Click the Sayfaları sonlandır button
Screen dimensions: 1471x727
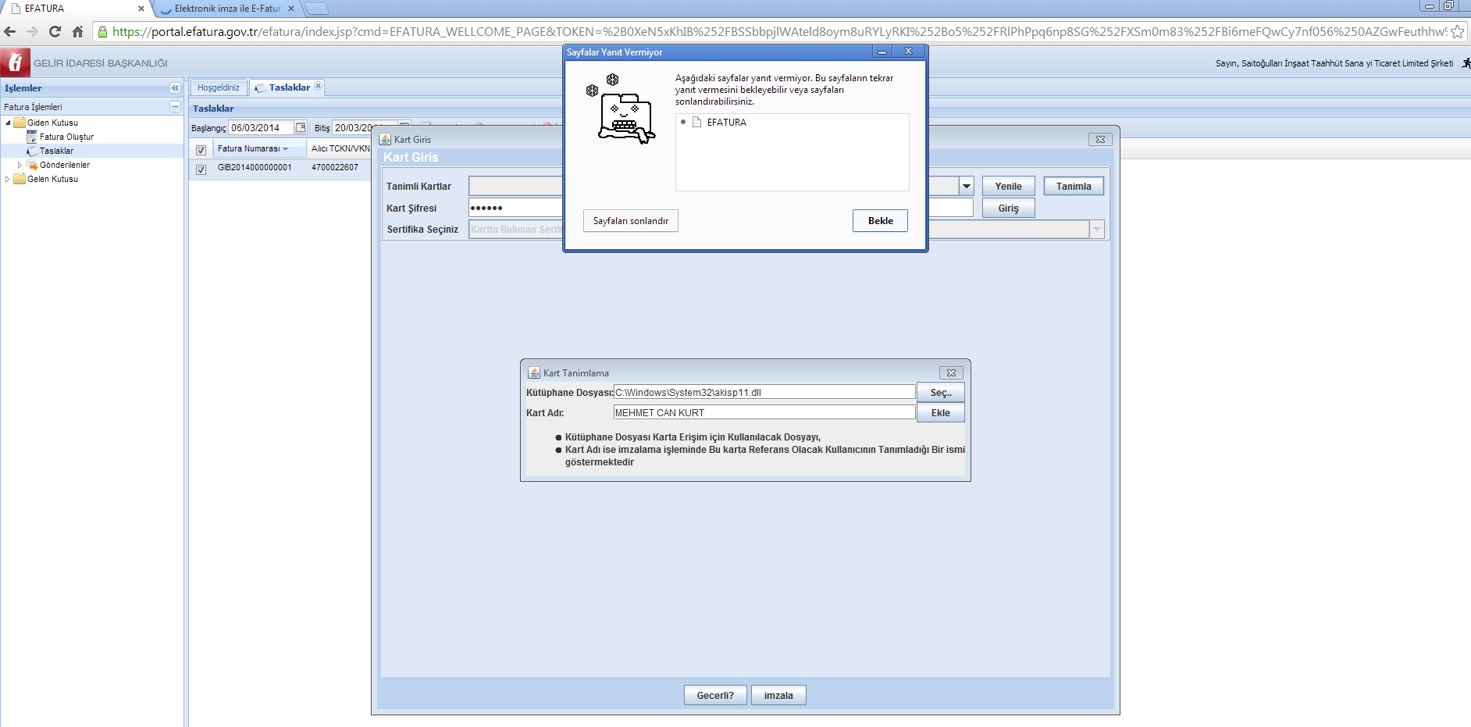pos(630,221)
